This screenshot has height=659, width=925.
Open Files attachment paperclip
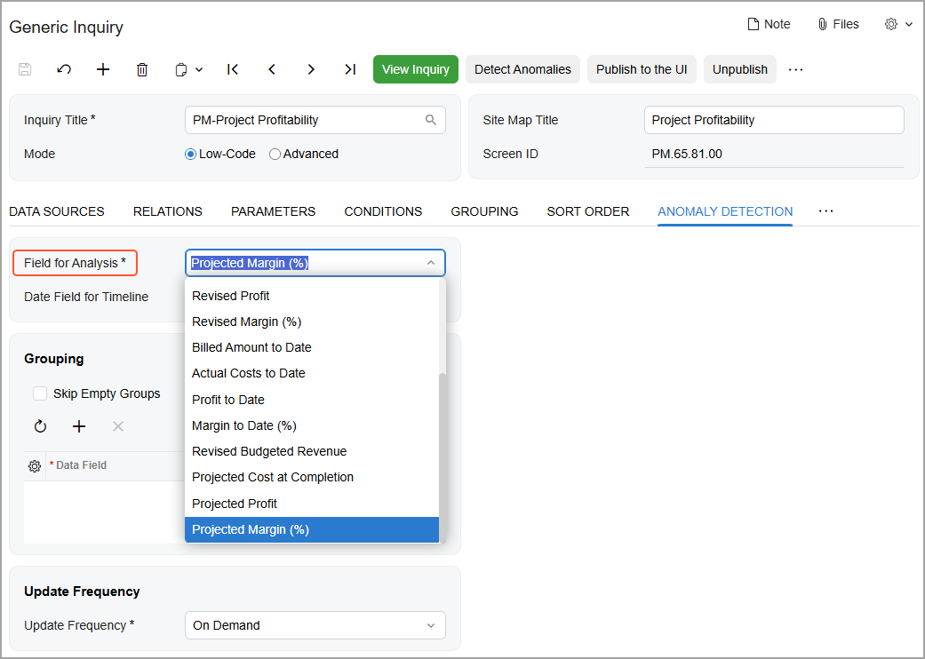click(x=838, y=24)
